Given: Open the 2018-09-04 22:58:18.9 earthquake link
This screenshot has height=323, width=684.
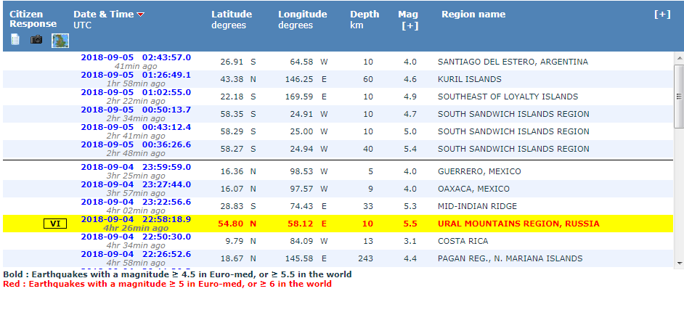Looking at the screenshot, I should 136,219.
